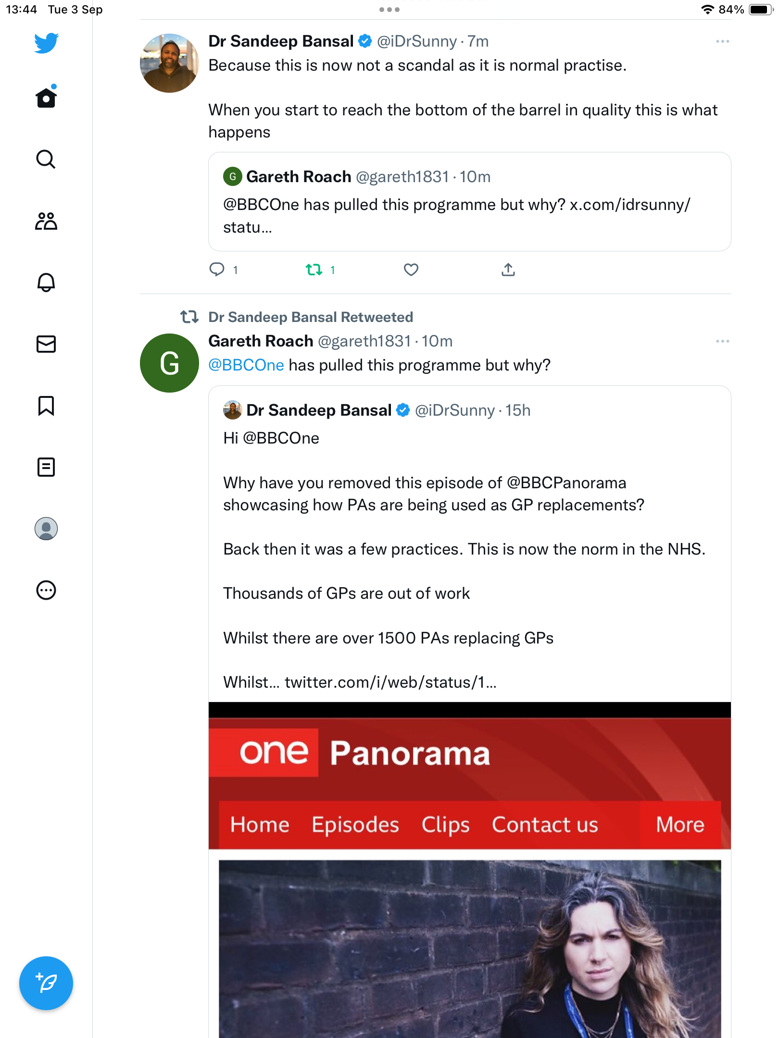Open Communities people icon in sidebar
Screen dimensions: 779x1038
(46, 221)
